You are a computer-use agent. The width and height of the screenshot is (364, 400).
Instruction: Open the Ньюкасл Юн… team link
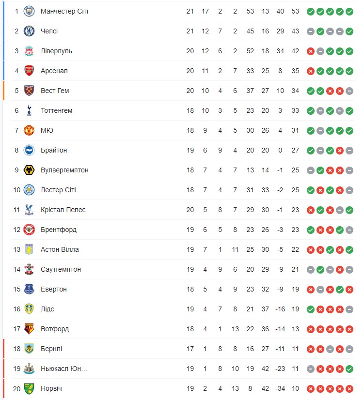click(64, 369)
